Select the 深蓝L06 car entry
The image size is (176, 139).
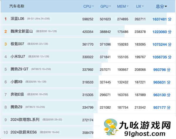point(18,19)
